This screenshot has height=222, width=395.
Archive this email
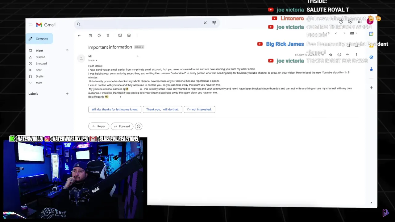click(x=90, y=36)
